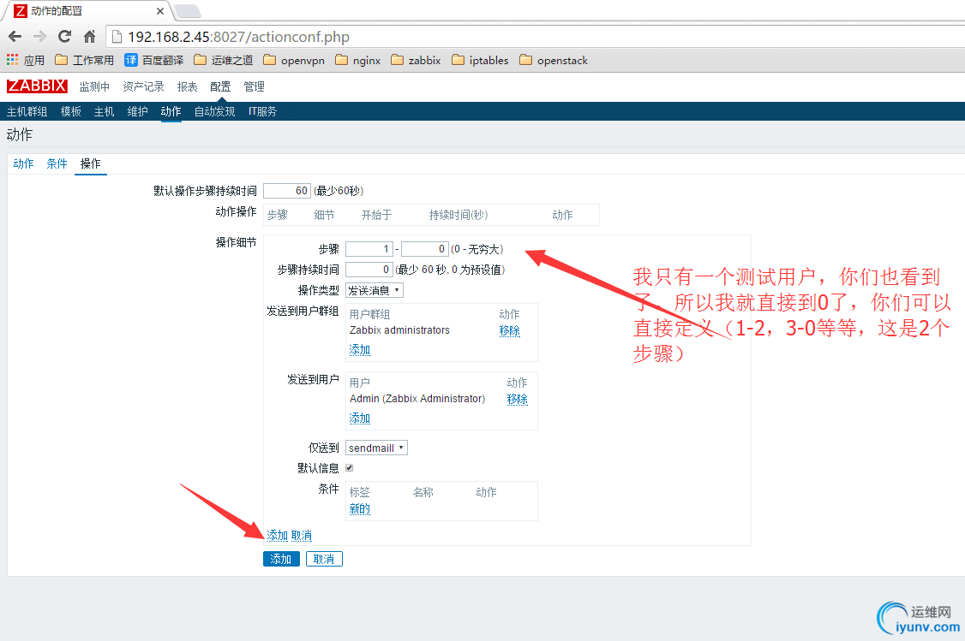965x641 pixels.
Task: Open the 运维之道 bookmark folder
Action: 224,60
